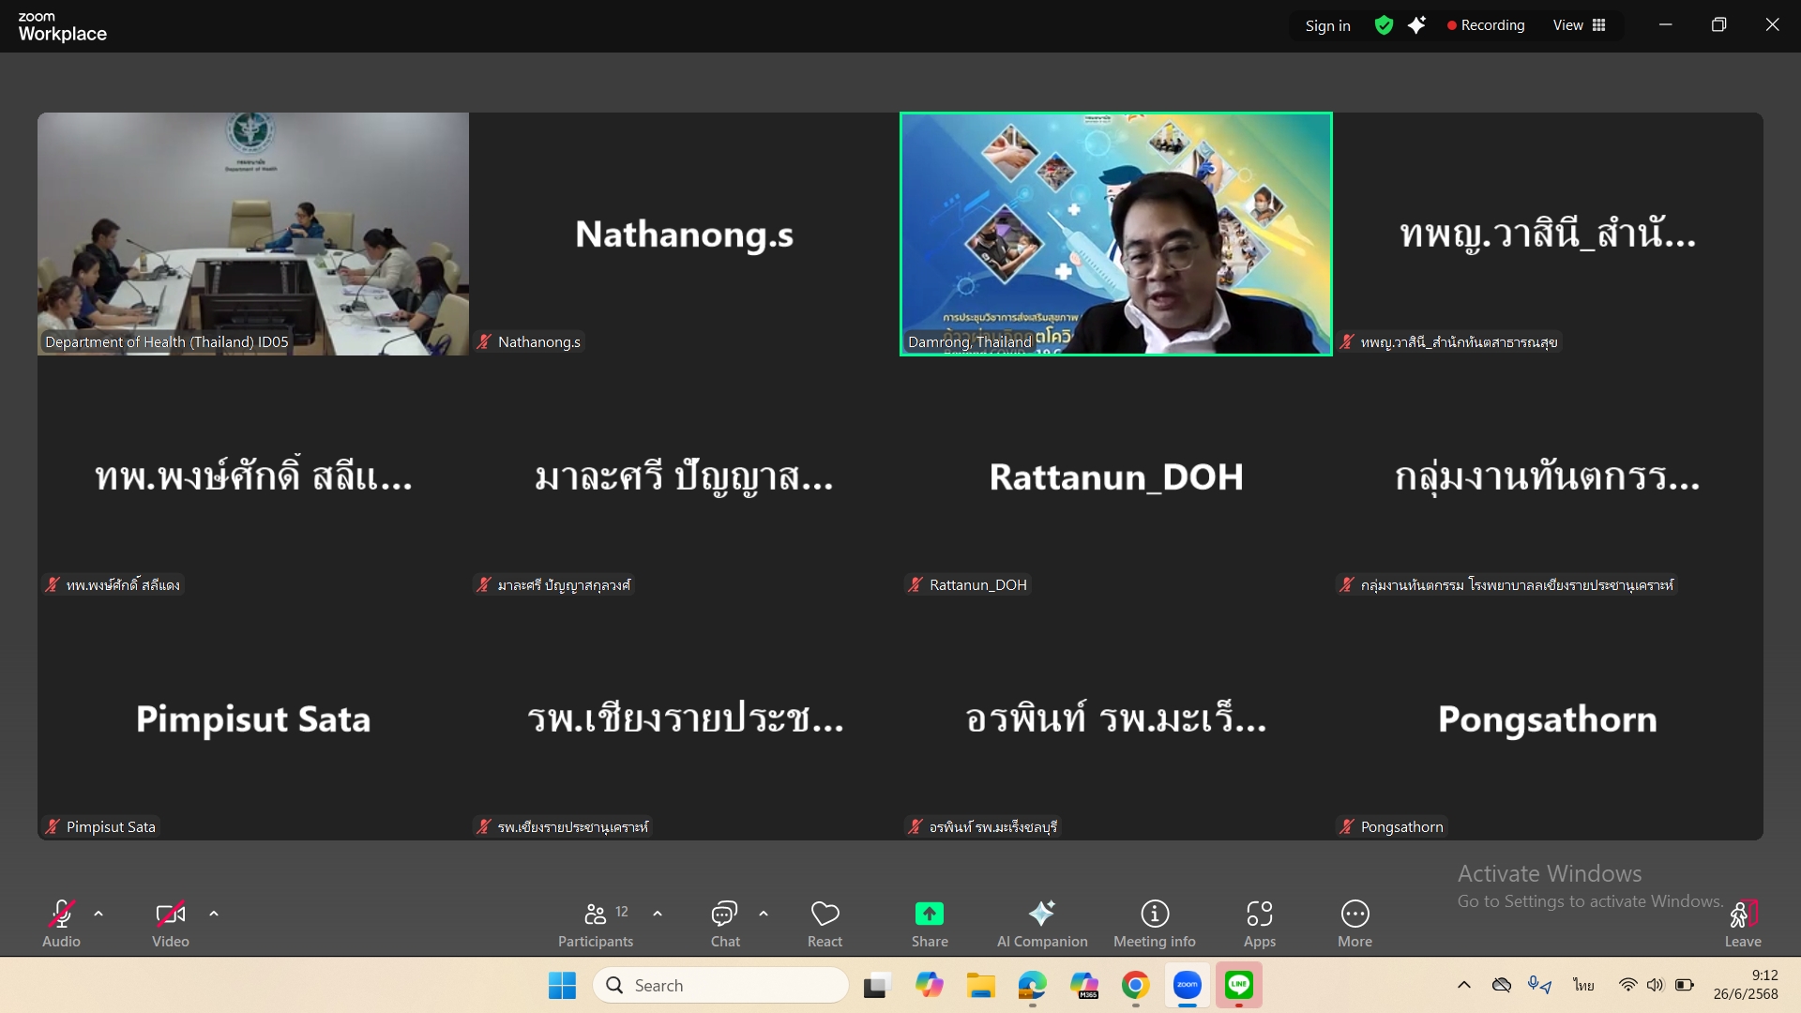
Task: Open Task View from taskbar
Action: click(876, 985)
